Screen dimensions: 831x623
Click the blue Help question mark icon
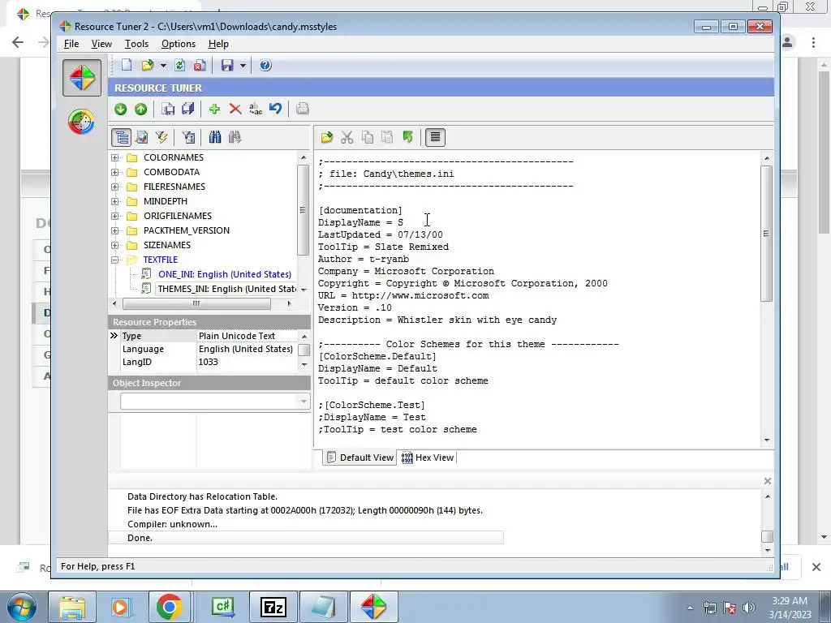265,65
